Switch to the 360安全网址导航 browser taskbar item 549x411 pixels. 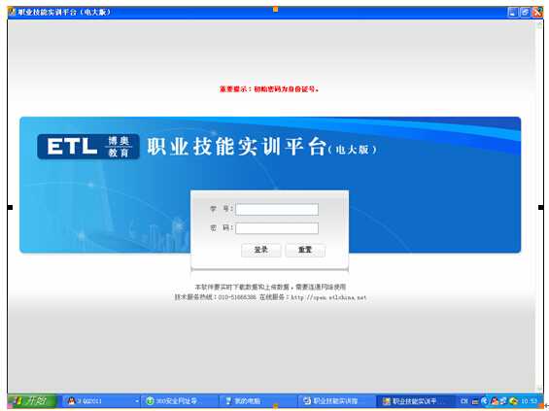(x=180, y=401)
